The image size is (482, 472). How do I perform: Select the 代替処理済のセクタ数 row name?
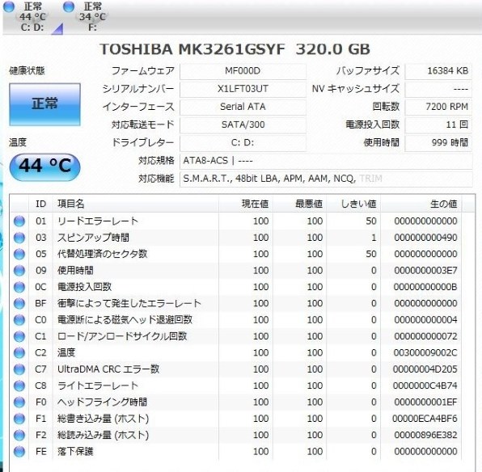(x=103, y=254)
